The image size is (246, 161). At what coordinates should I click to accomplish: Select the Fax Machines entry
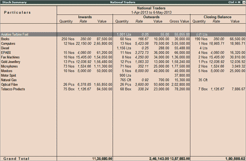[10, 57]
